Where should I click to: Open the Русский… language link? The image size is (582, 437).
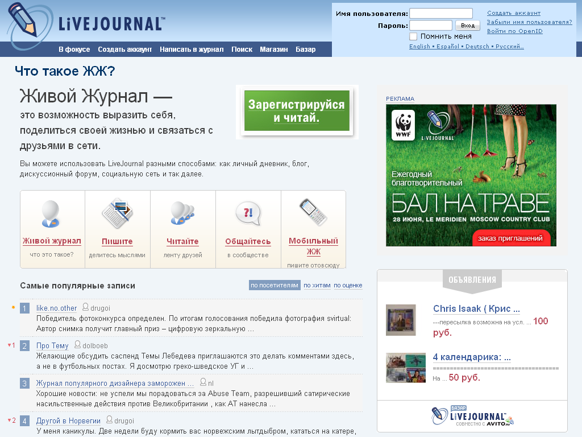click(x=510, y=47)
